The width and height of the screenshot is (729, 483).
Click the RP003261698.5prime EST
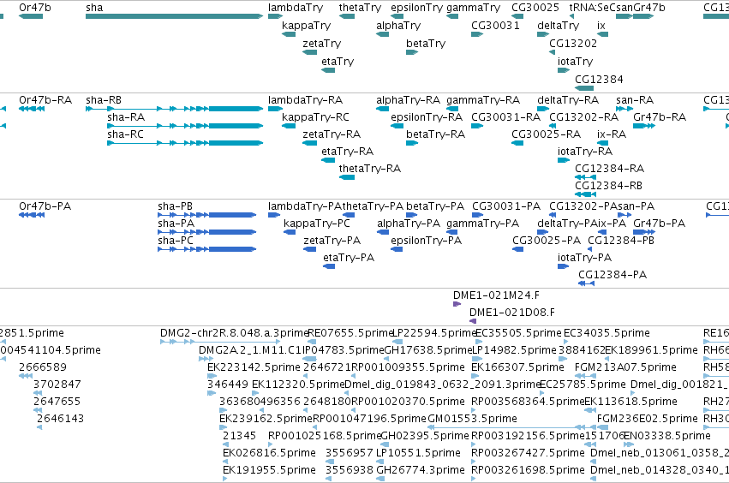click(x=474, y=479)
